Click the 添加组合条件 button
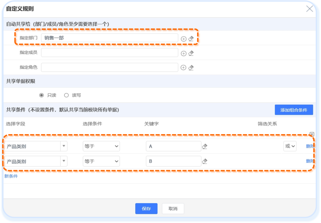321x223 pixels. click(x=294, y=110)
